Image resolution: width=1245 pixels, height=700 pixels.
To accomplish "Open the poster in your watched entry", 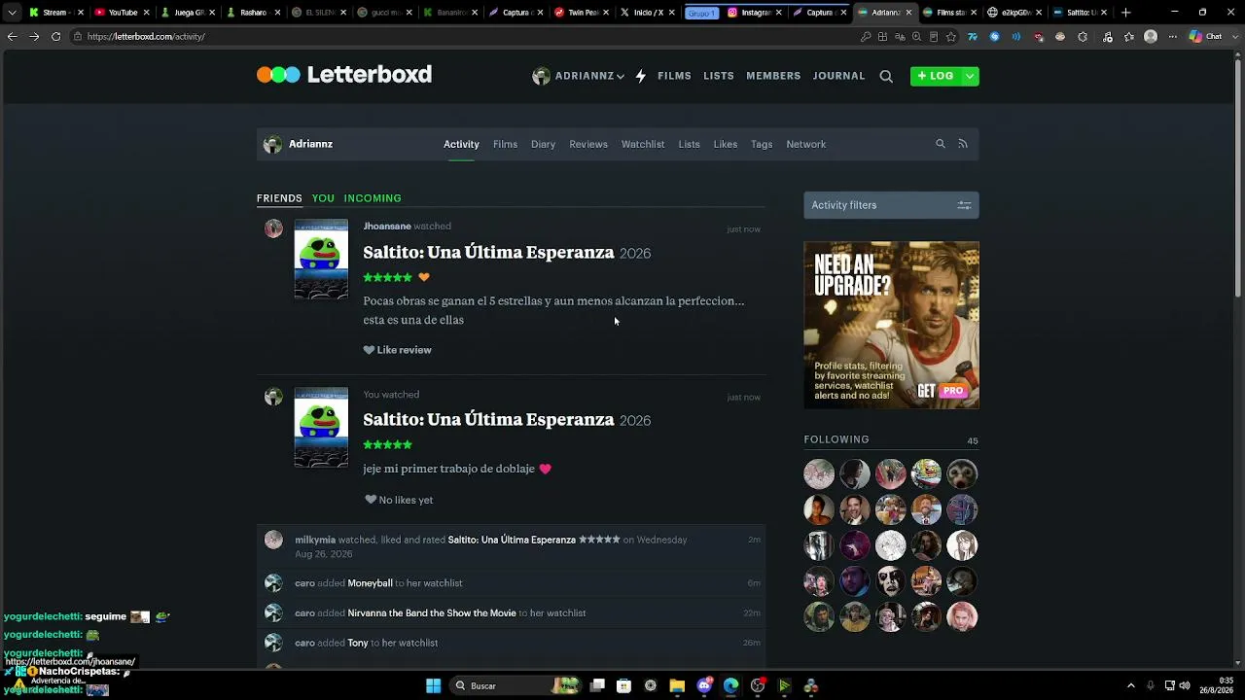I will [321, 428].
